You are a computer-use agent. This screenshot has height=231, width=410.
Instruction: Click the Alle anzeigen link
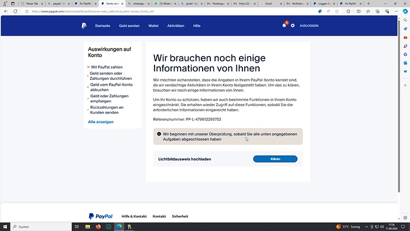point(100,122)
